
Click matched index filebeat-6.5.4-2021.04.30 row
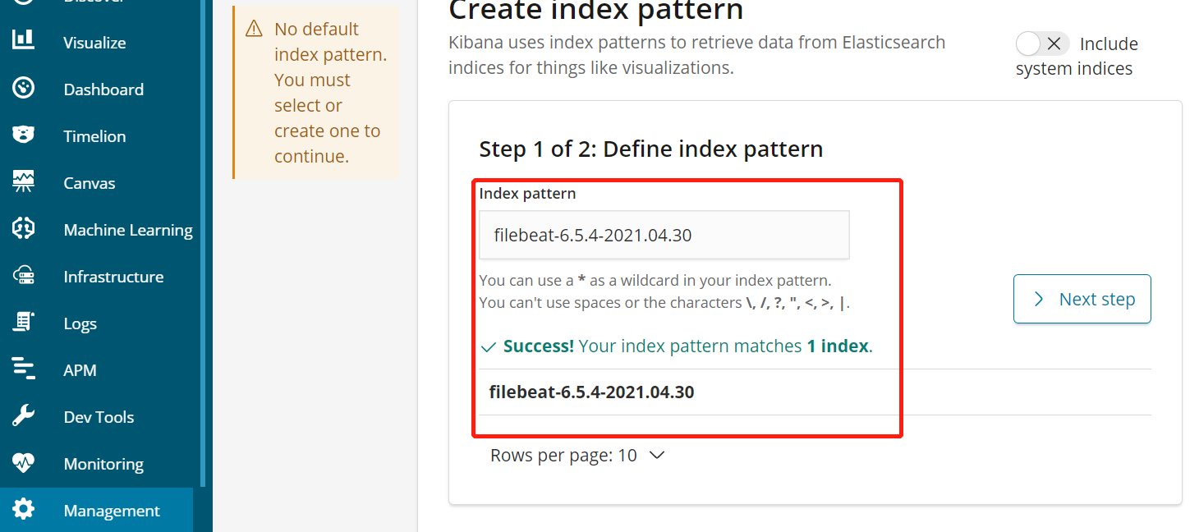point(815,392)
